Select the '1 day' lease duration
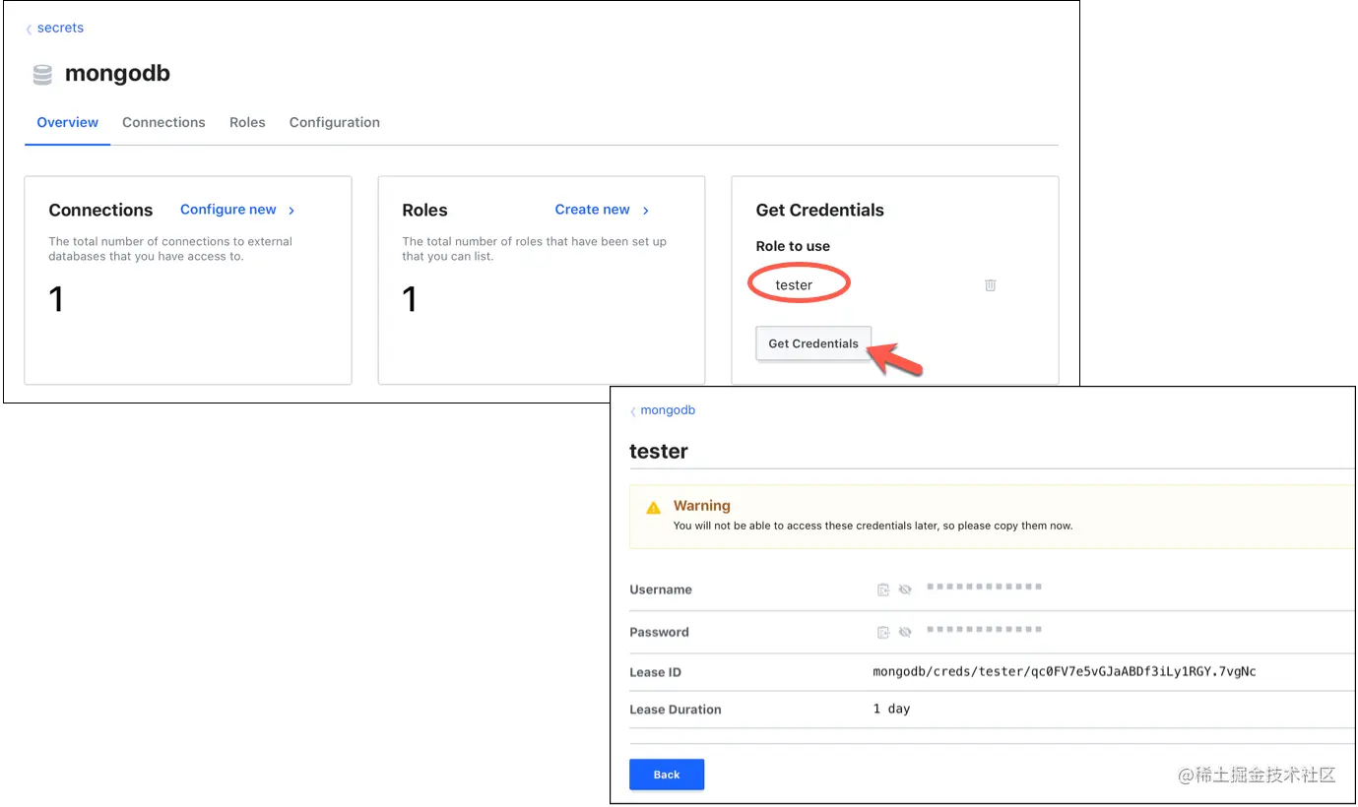The height and width of the screenshot is (807, 1358). (x=891, y=709)
